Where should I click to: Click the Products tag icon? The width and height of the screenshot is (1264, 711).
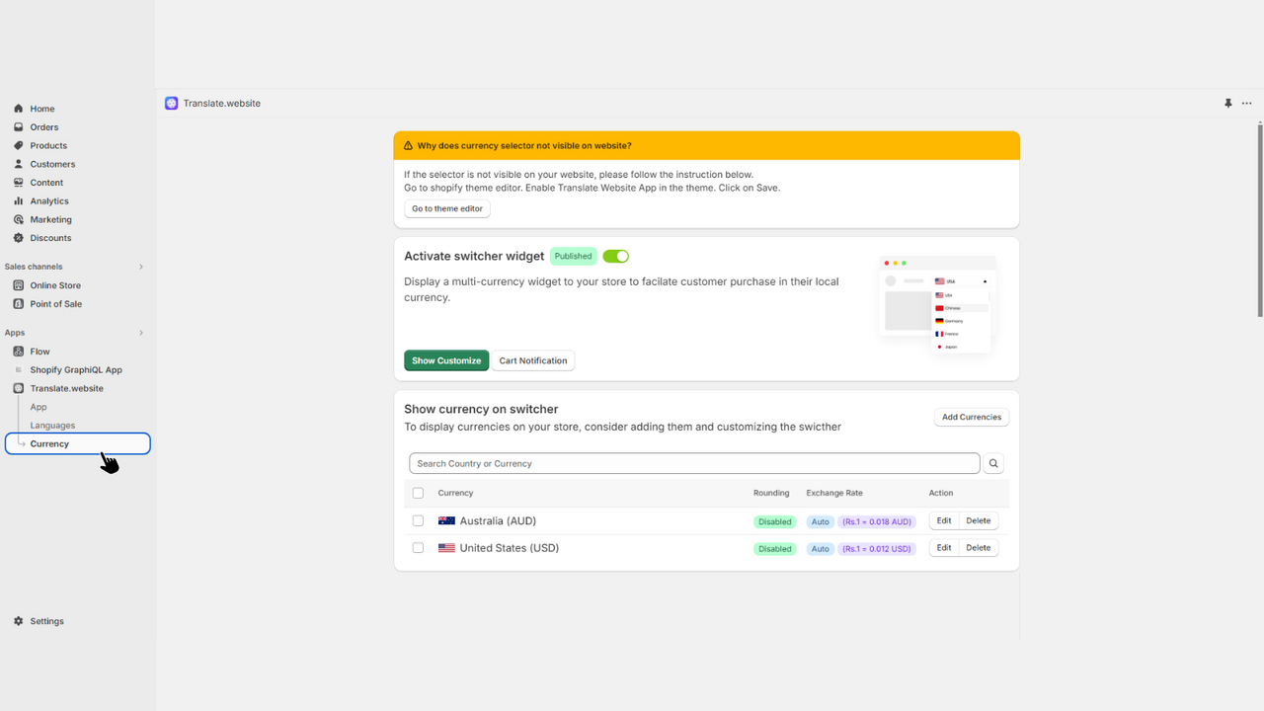[x=19, y=145]
